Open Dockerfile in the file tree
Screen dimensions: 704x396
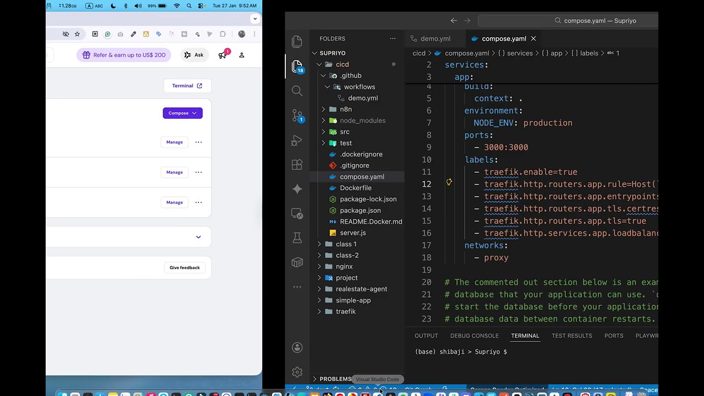356,188
